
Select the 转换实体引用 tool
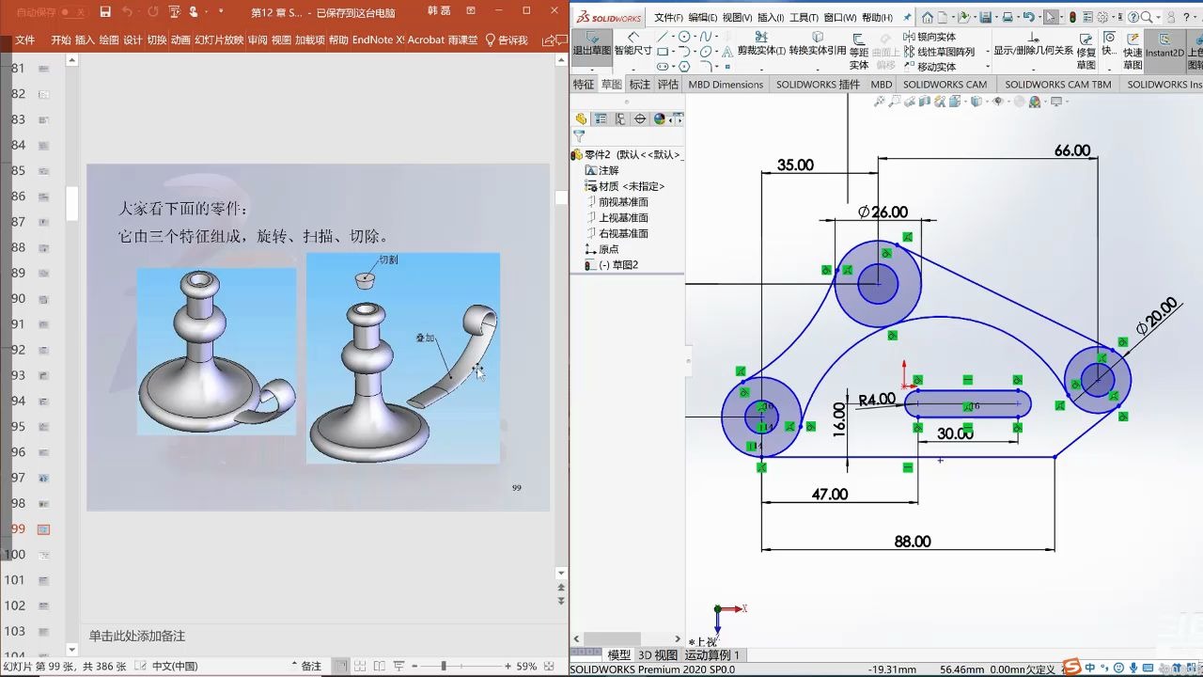(x=818, y=47)
